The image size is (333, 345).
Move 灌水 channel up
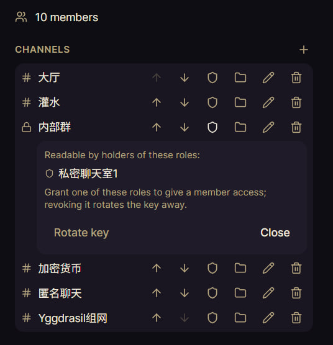pos(157,102)
